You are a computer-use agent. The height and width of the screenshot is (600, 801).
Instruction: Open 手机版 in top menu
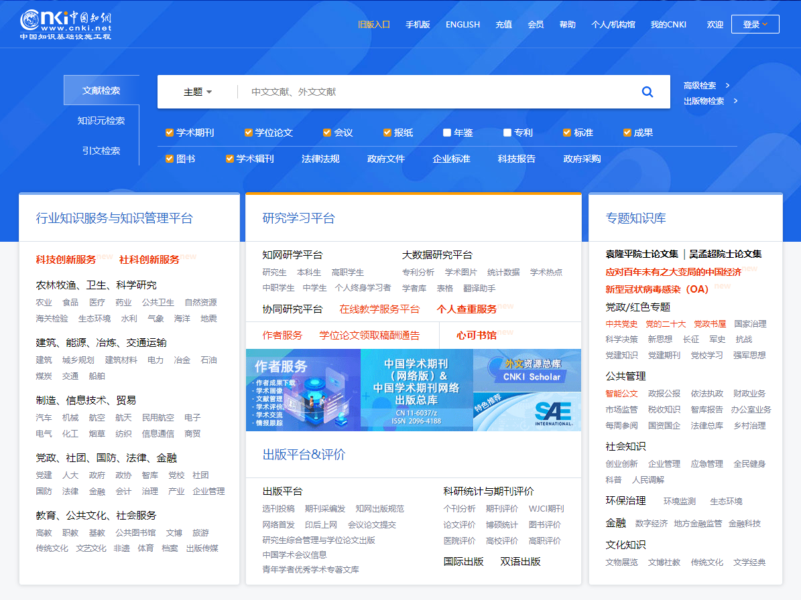click(x=418, y=25)
